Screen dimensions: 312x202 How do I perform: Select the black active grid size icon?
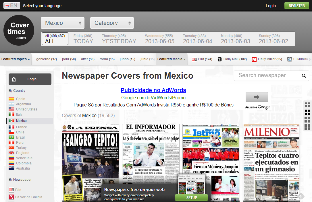tap(307, 112)
